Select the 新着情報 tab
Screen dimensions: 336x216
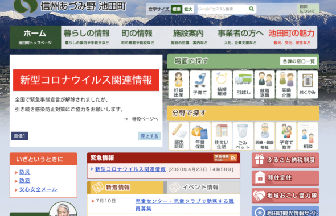[125, 188]
